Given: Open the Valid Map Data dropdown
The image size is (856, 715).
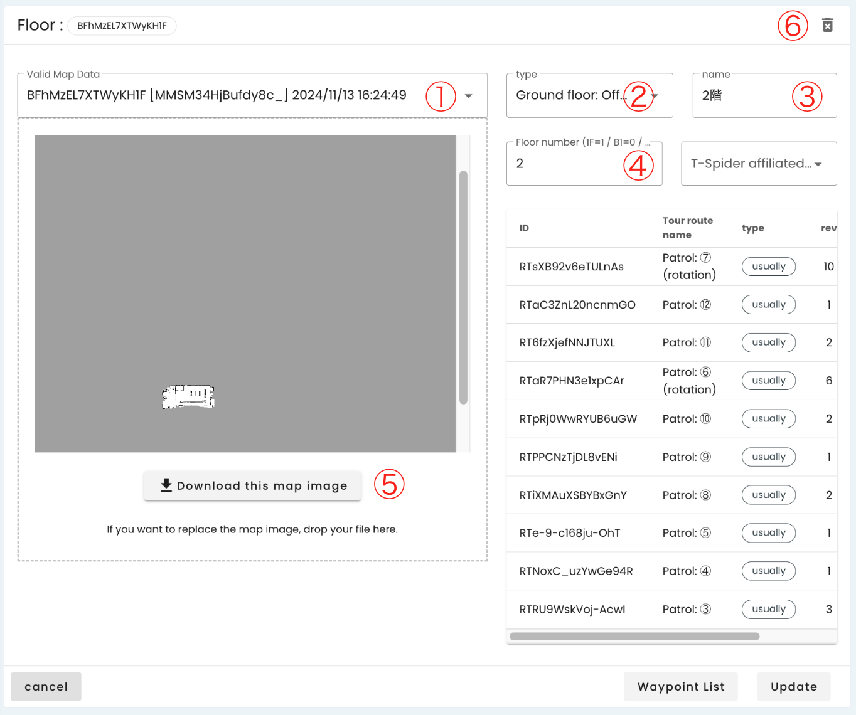Looking at the screenshot, I should click(x=252, y=95).
